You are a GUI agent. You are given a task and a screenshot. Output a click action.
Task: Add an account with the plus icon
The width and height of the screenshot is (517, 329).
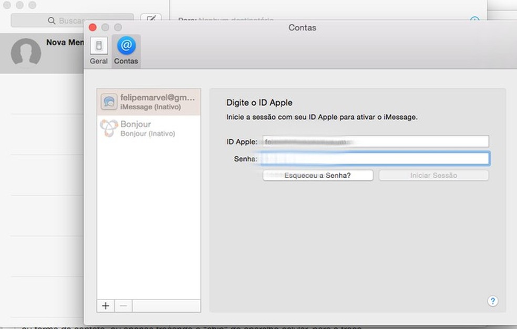tap(105, 305)
